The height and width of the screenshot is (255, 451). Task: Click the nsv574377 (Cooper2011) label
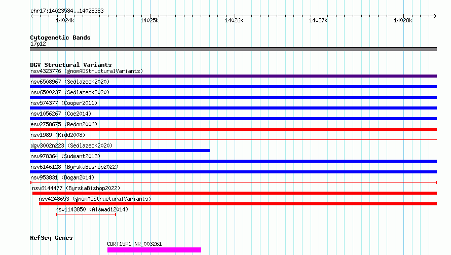pyautogui.click(x=64, y=103)
